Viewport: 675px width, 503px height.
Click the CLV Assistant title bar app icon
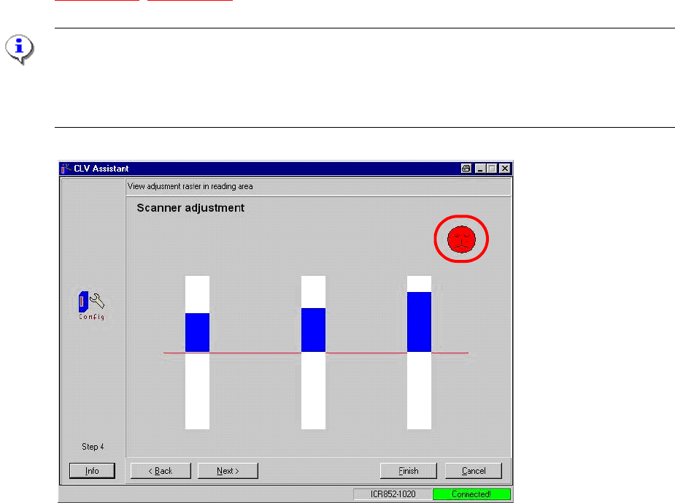66,169
